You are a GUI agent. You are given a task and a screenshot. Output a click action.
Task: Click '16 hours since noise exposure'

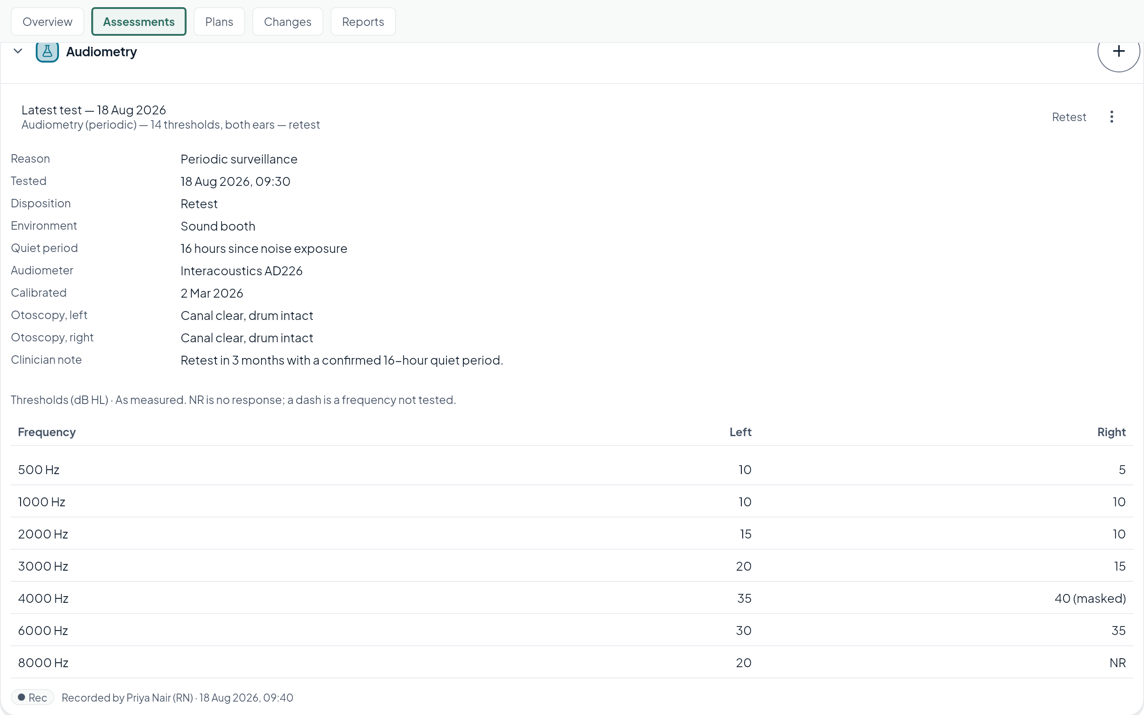[264, 248]
